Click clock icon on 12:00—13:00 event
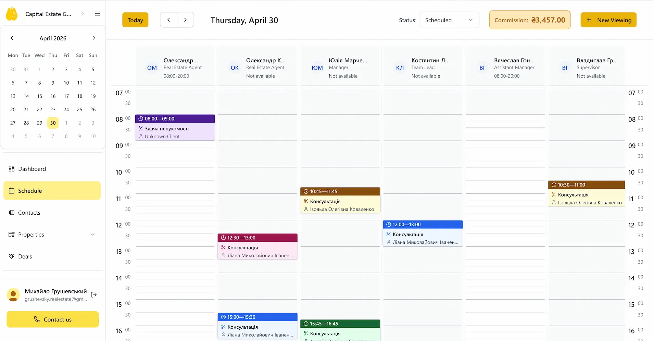Screen dimensions: 654x341 pos(389,225)
